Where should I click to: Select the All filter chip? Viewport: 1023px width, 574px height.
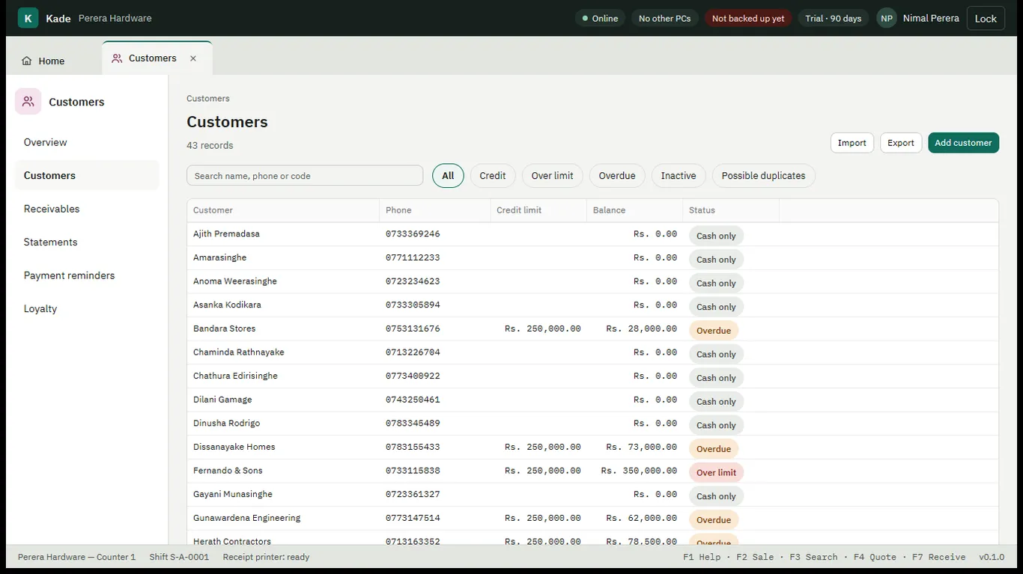click(448, 176)
